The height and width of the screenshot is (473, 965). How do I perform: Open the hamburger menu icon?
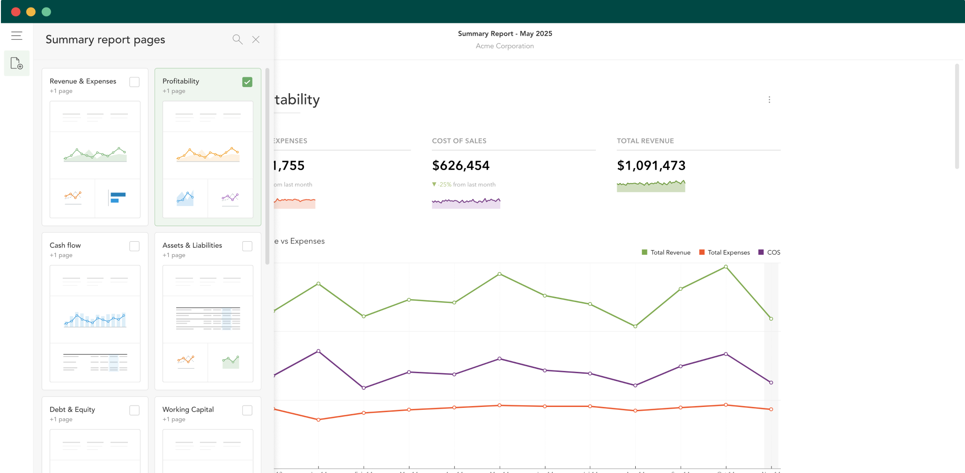coord(17,36)
